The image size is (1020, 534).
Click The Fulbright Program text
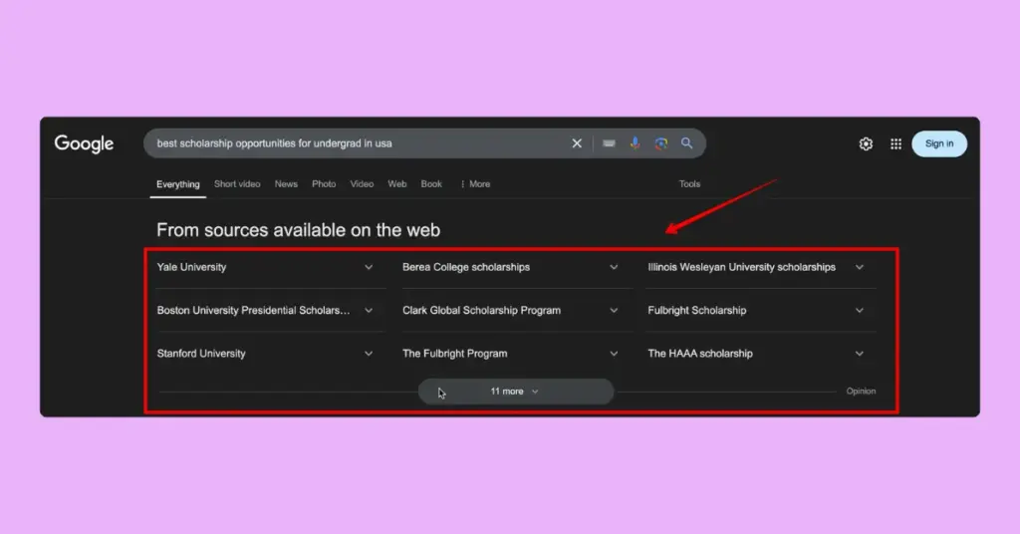pos(454,354)
